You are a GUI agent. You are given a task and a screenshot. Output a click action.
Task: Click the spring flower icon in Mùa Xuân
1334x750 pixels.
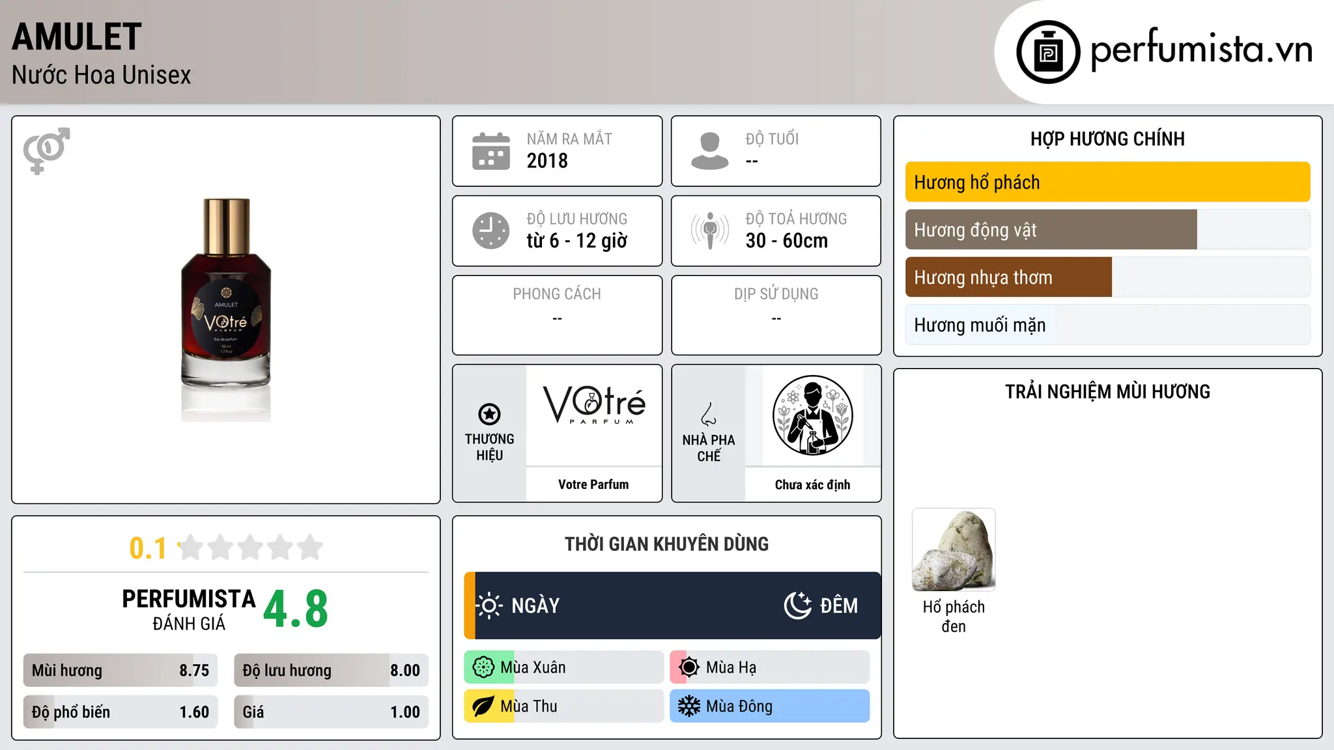(x=483, y=667)
